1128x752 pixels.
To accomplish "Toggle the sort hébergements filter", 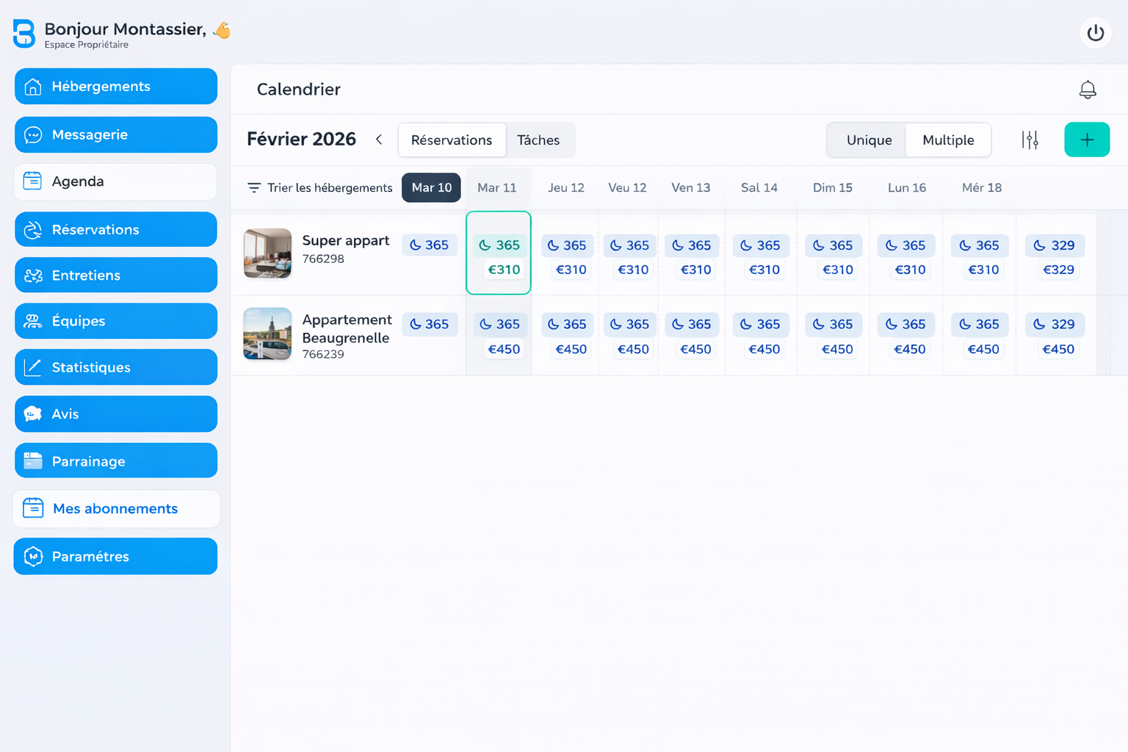I will [253, 188].
